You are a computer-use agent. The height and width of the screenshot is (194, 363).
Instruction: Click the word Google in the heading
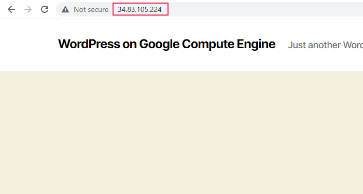(x=159, y=45)
